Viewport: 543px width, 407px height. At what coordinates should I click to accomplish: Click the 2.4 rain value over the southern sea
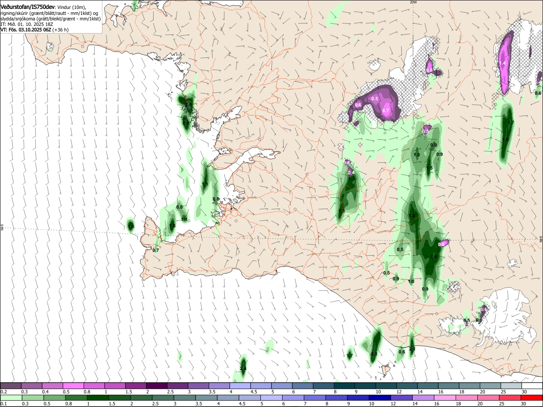pyautogui.click(x=243, y=368)
